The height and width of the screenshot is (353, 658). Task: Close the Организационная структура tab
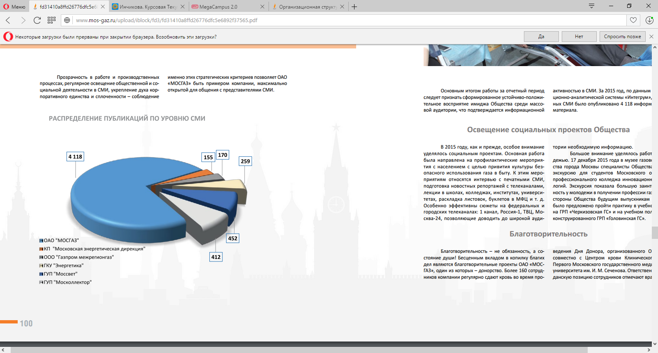(x=342, y=7)
